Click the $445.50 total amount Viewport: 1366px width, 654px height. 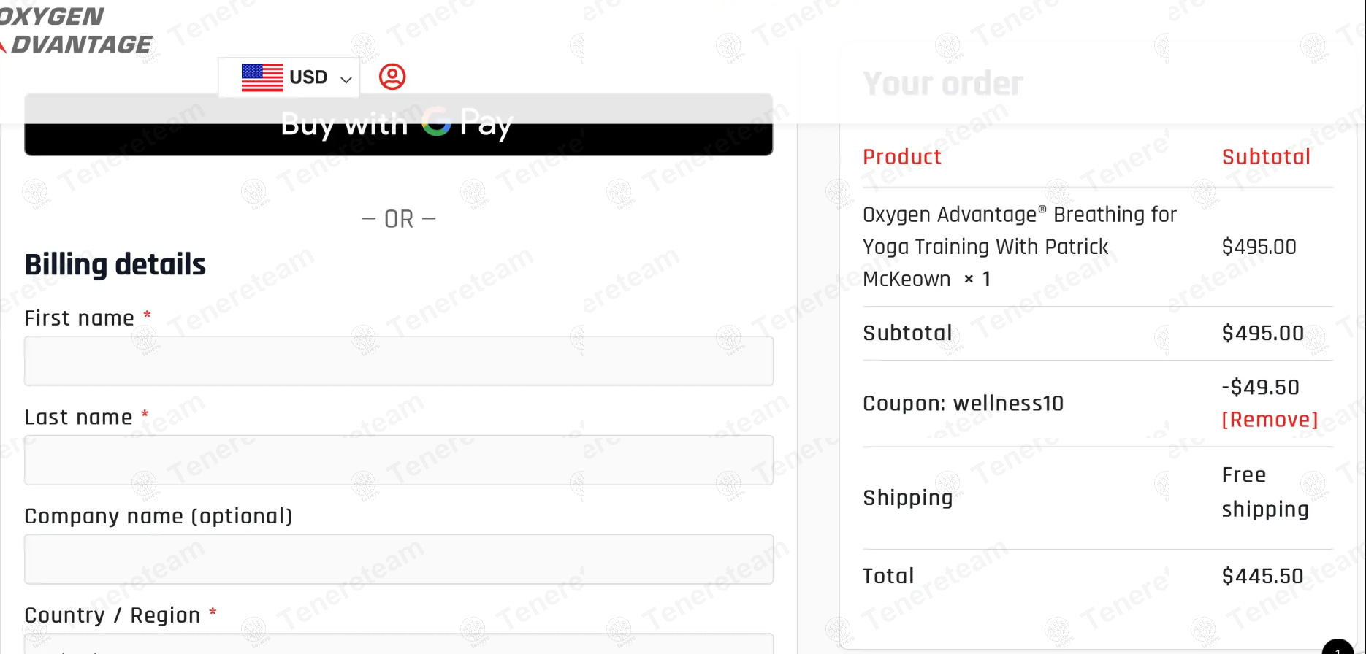[1262, 576]
